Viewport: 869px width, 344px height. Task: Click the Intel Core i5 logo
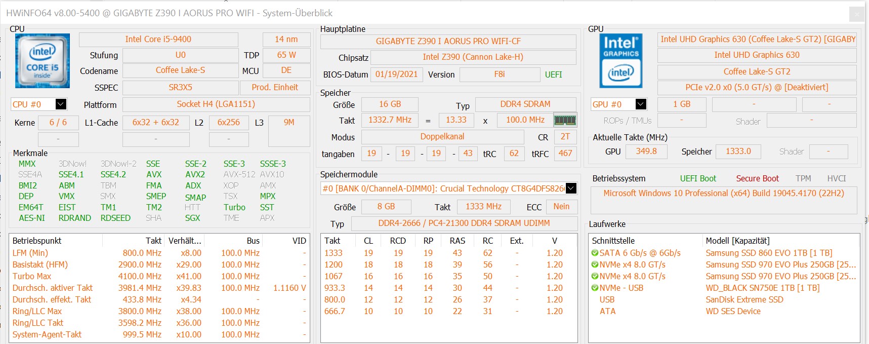coord(43,61)
